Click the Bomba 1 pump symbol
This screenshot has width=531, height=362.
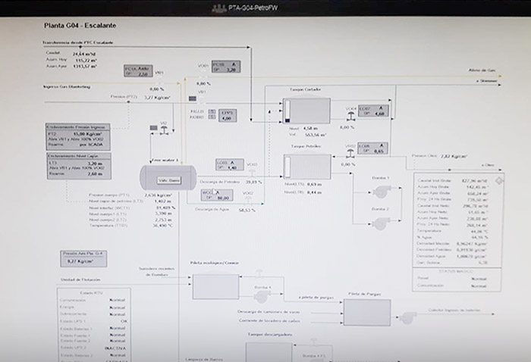pos(382,192)
